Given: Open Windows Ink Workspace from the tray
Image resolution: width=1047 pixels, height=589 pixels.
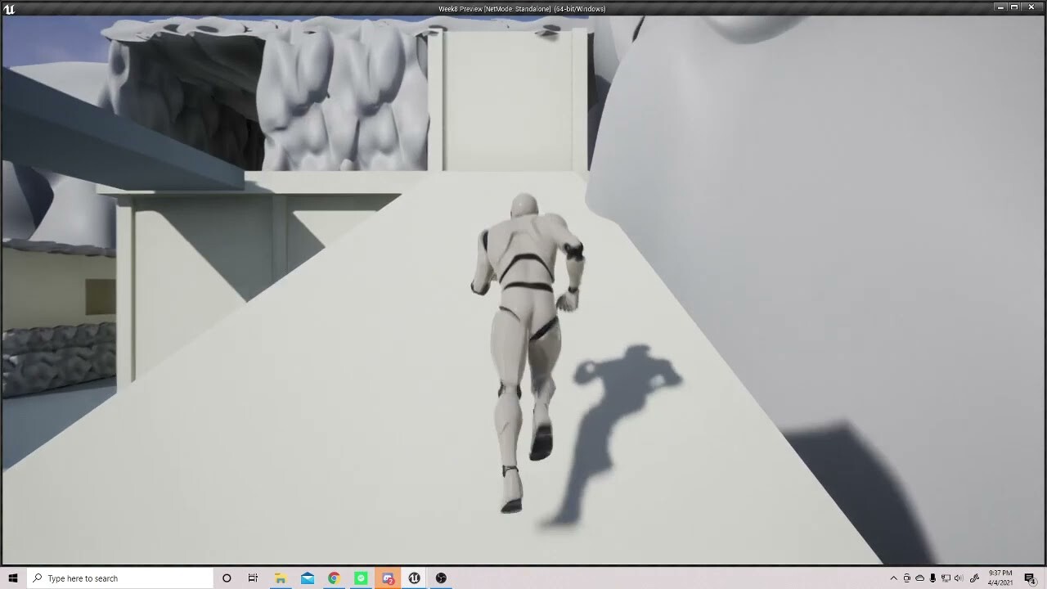Looking at the screenshot, I should tap(975, 578).
